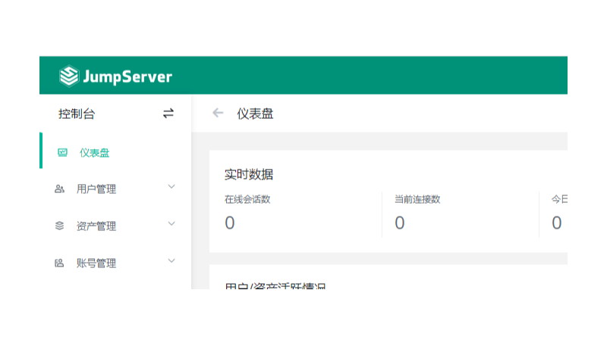Click the 在线会话数 label
Viewport: 607px width, 343px height.
point(247,199)
